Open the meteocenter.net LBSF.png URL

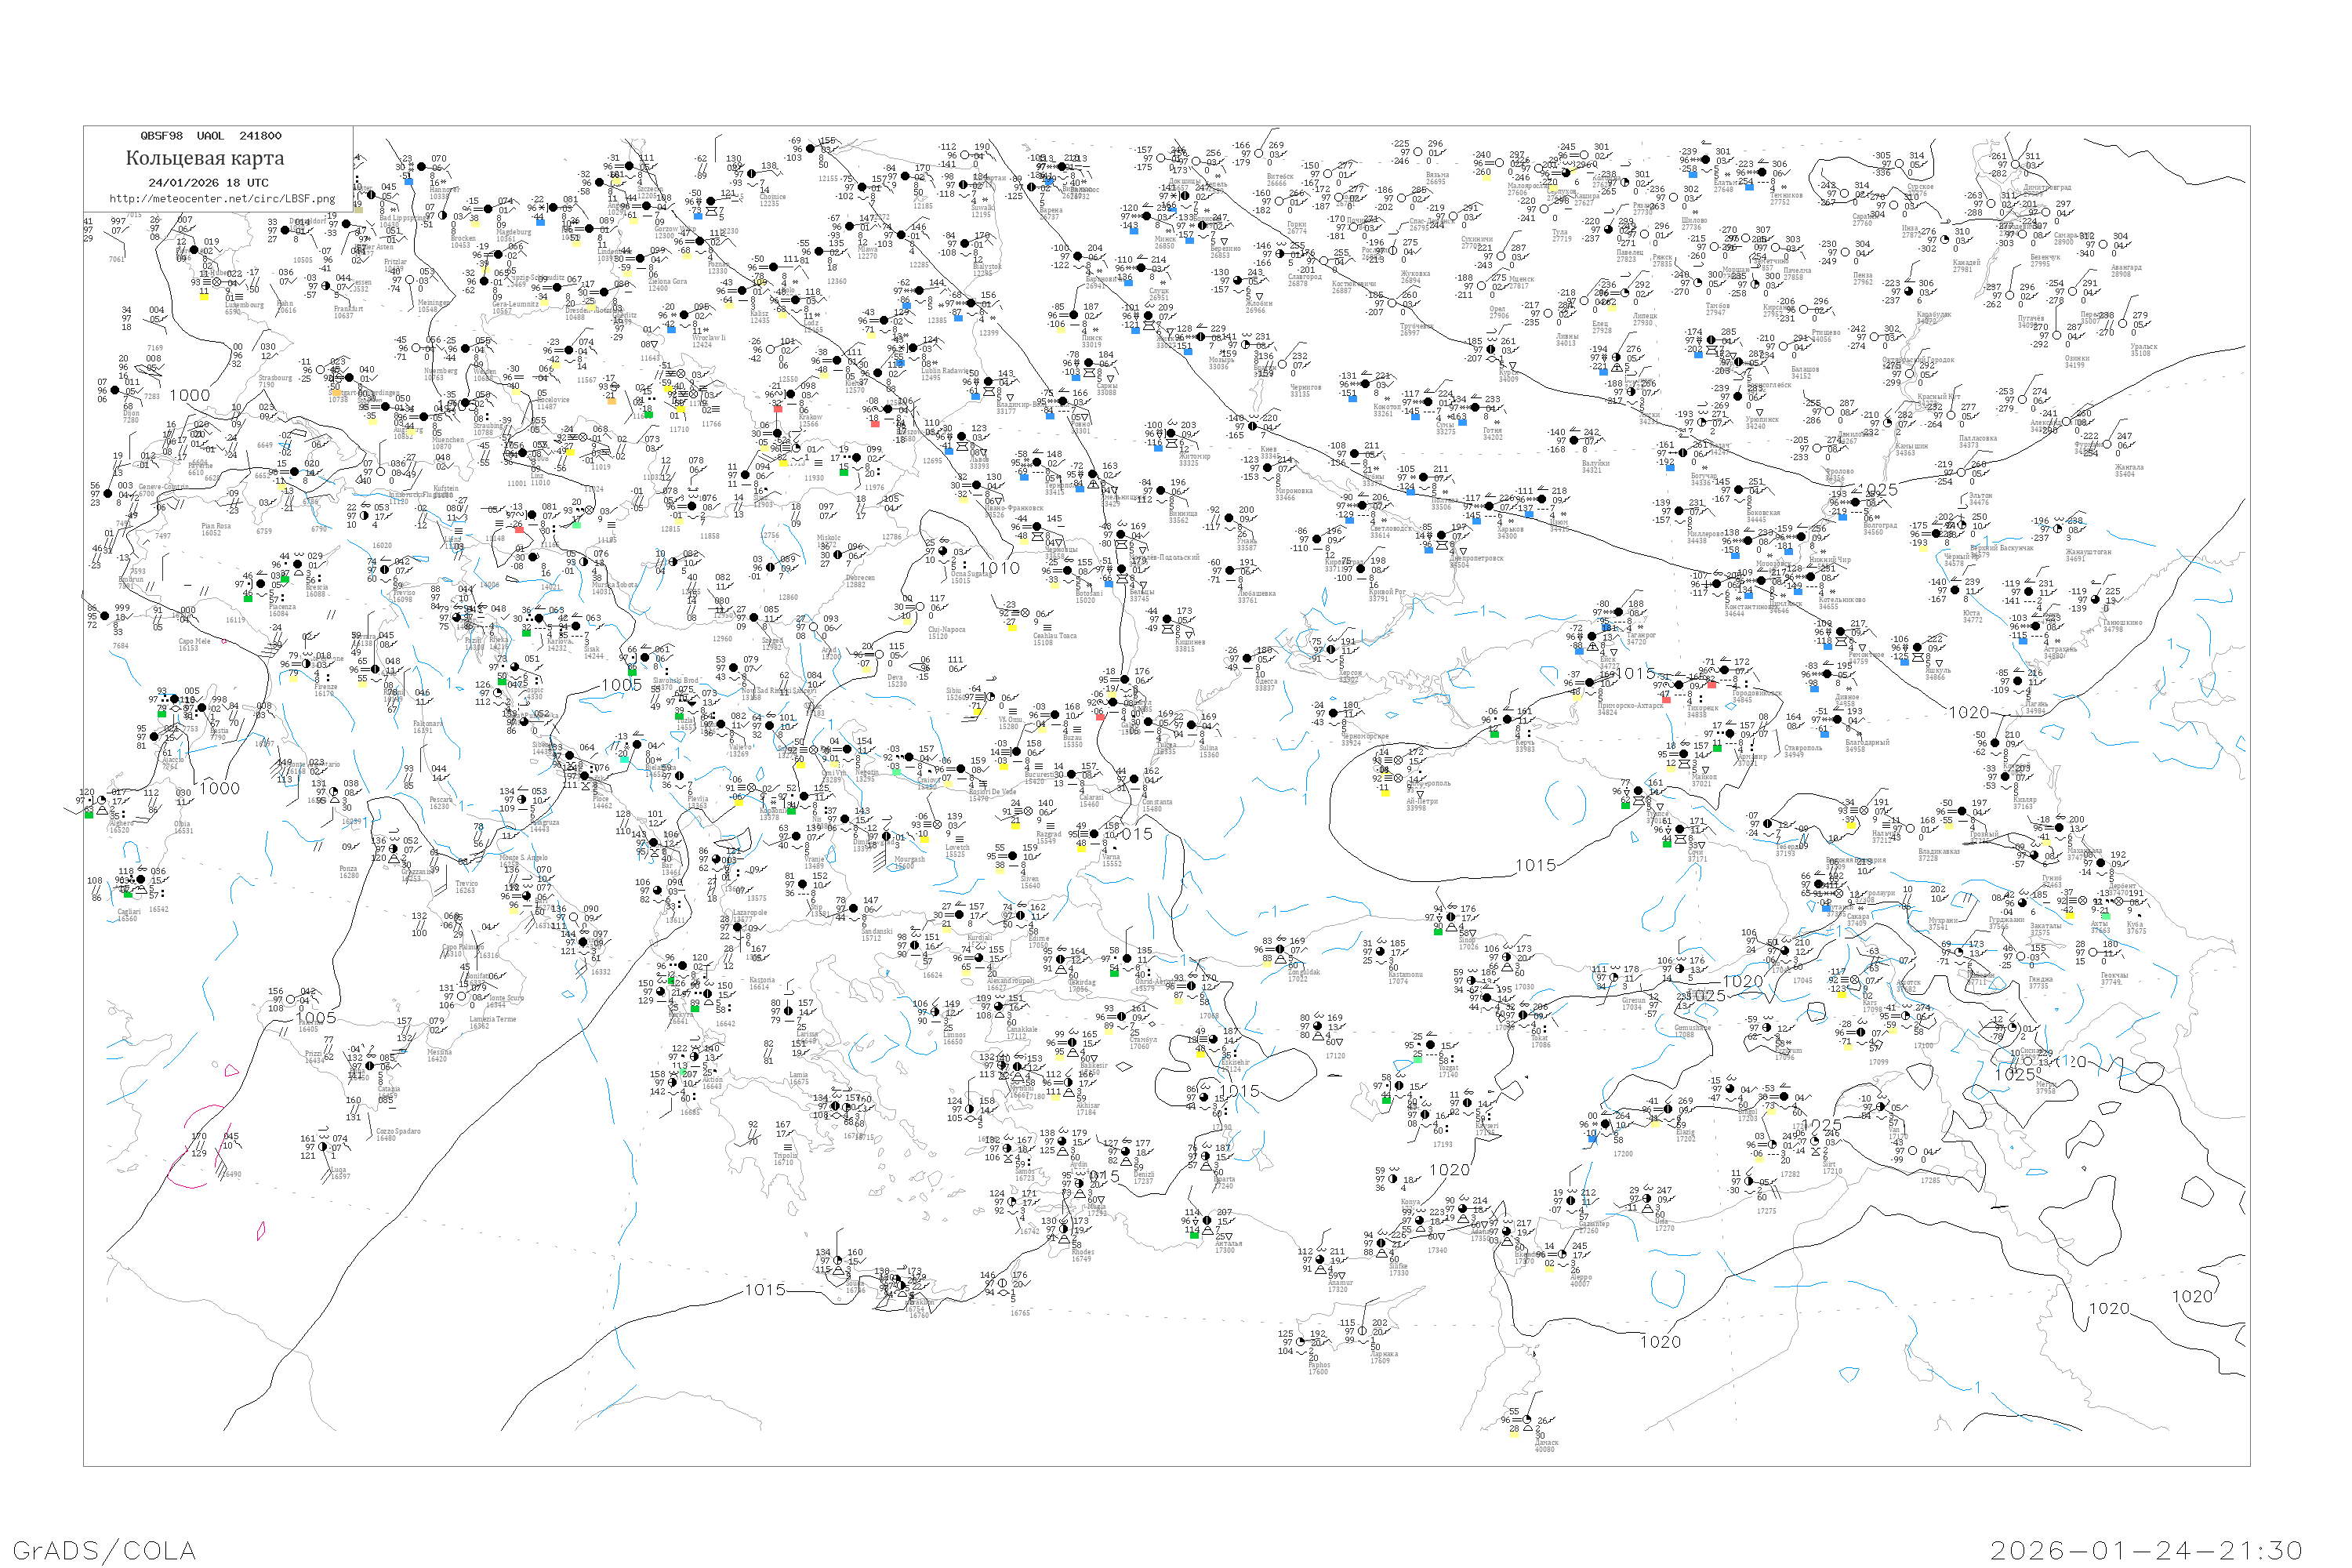(222, 199)
